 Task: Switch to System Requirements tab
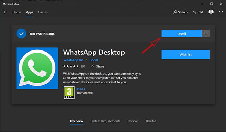[x=105, y=121]
